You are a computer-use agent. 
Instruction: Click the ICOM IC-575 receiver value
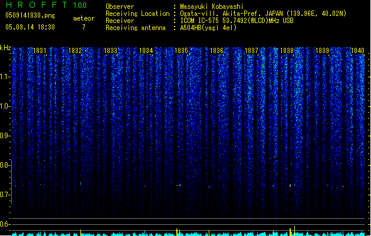click(x=237, y=21)
